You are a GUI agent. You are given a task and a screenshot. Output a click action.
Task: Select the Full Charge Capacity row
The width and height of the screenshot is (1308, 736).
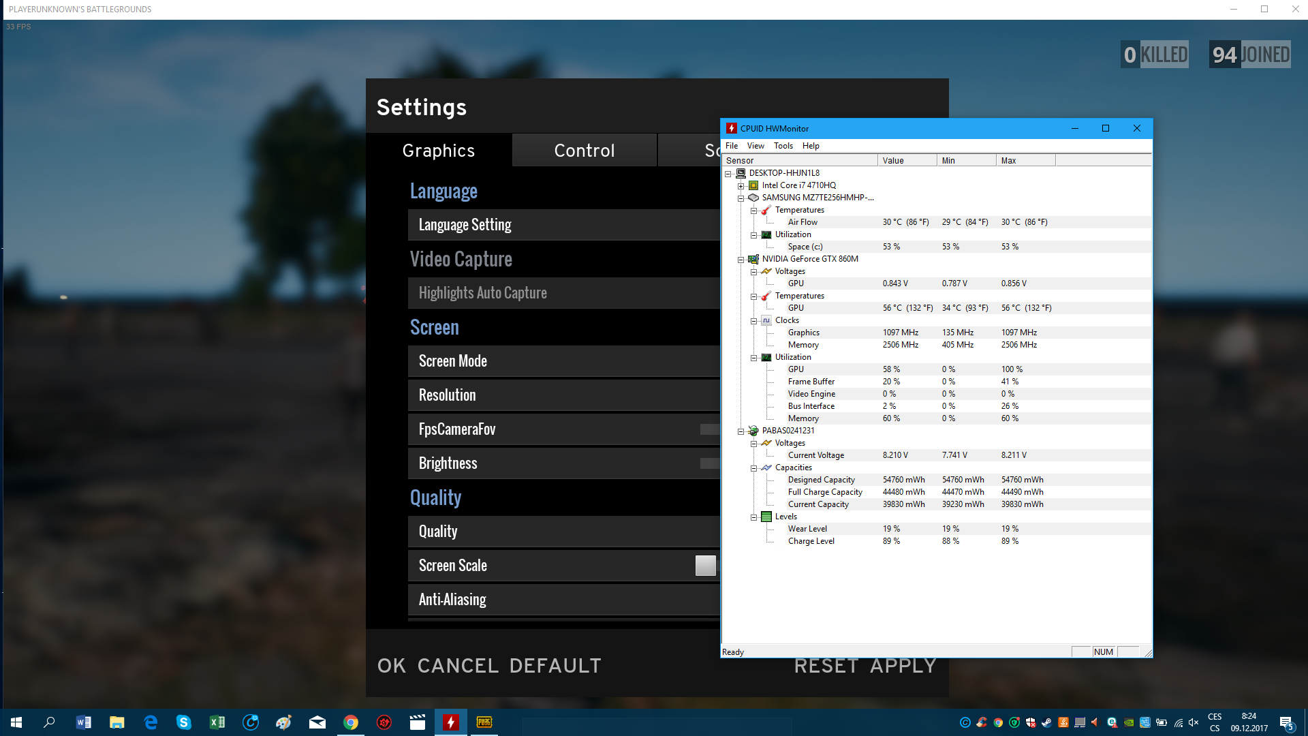click(937, 492)
